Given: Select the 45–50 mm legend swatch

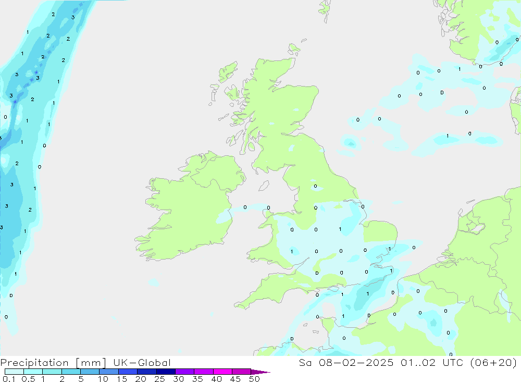Looking at the screenshot, I should click(242, 372).
